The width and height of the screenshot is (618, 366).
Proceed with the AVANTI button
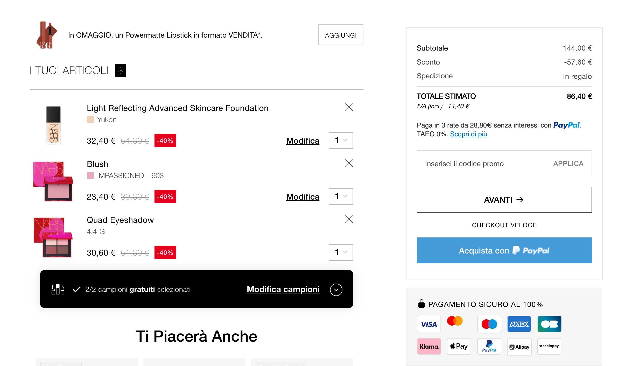504,200
